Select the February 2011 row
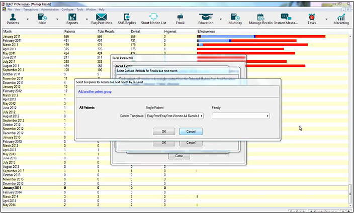Screen dimensions: 355x214 (175, 41)
